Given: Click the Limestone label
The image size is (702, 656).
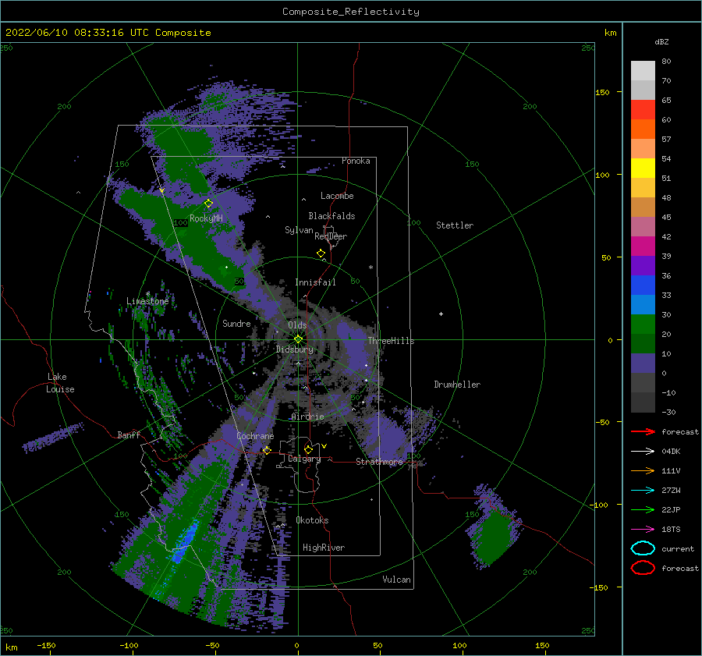Looking at the screenshot, I should 147,301.
